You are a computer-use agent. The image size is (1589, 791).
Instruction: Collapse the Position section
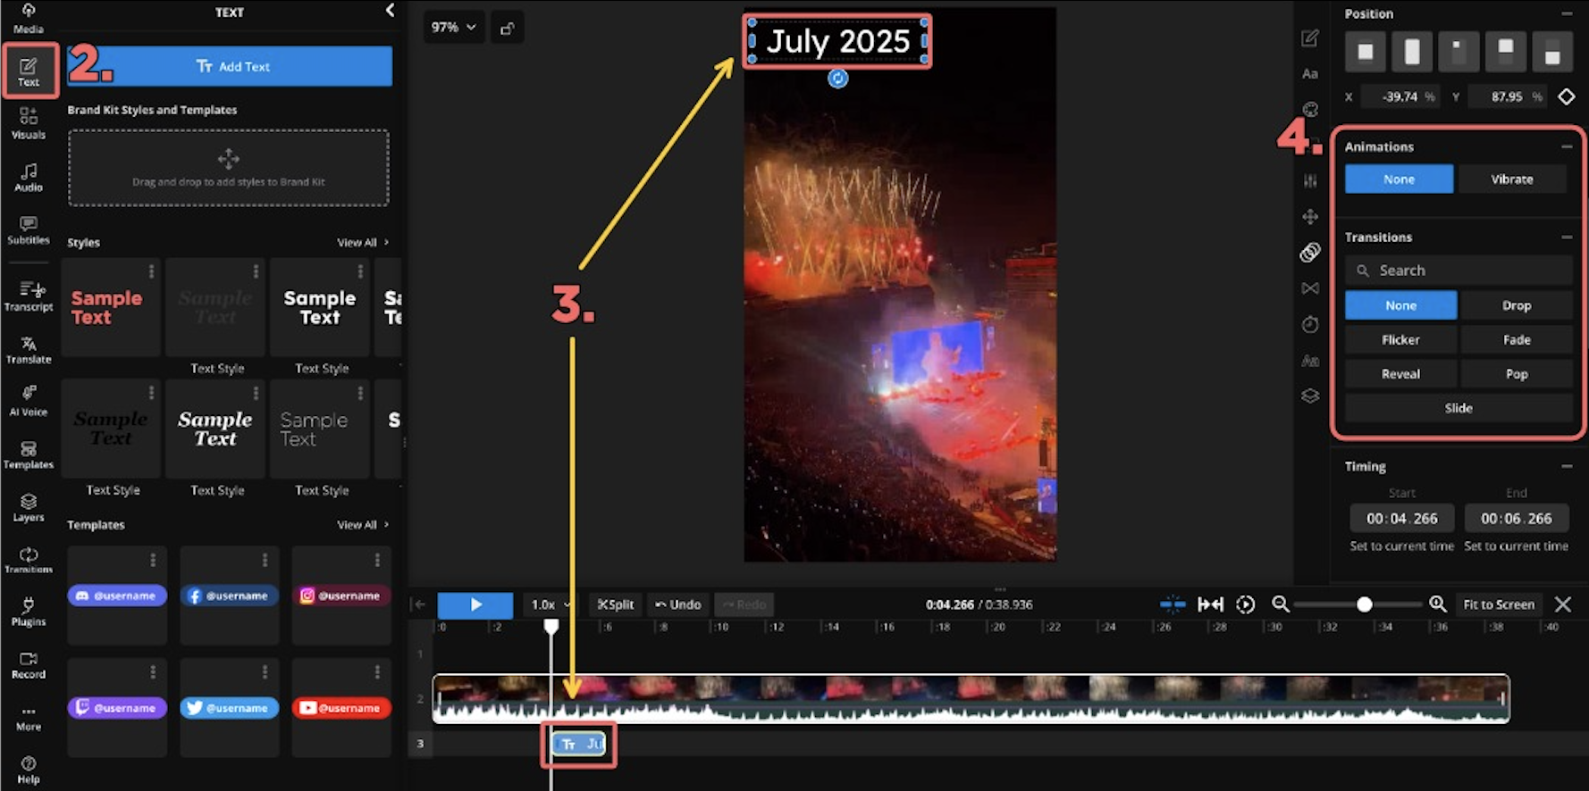click(1566, 13)
